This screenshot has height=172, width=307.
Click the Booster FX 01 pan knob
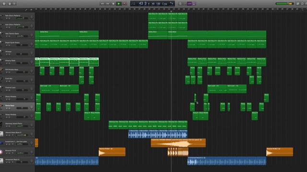[32, 152]
